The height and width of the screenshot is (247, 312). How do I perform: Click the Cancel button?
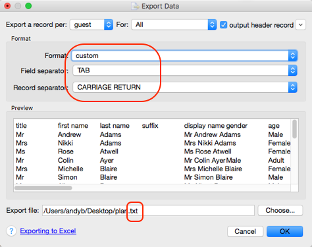point(245,231)
